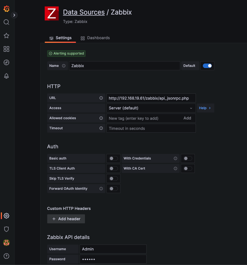Click the Add header button
247x265 pixels.
point(66,219)
